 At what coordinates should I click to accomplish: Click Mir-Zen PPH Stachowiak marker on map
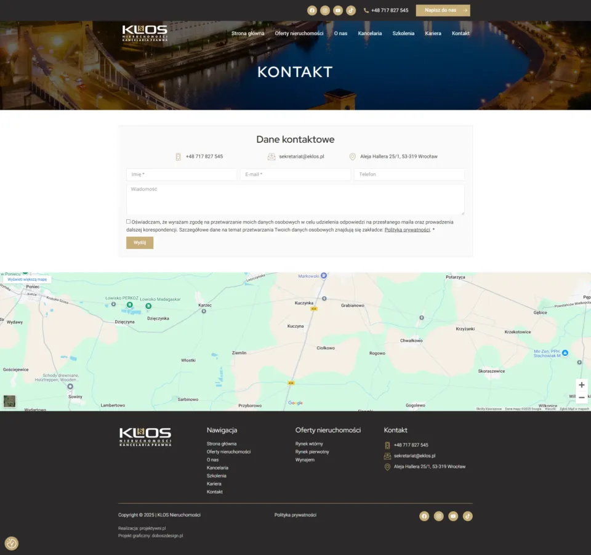pos(565,353)
